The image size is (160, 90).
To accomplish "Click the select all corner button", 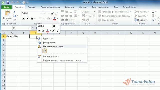I will pos(4,33).
